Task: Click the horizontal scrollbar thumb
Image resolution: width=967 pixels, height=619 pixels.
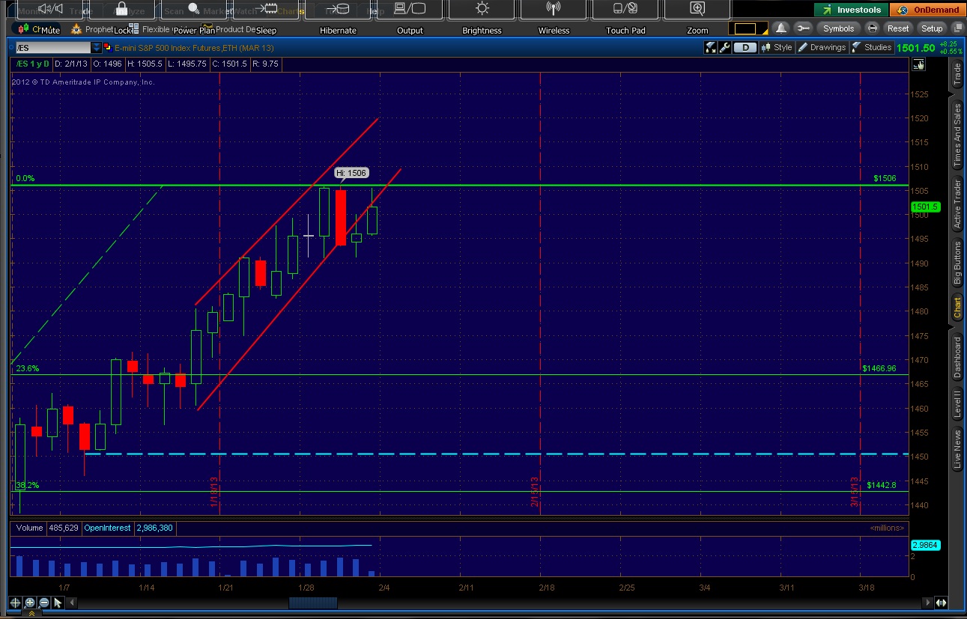Action: [313, 603]
